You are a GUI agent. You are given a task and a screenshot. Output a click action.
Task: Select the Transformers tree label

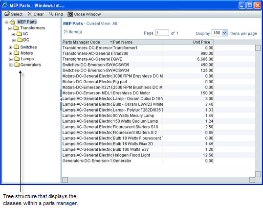pos(33,28)
